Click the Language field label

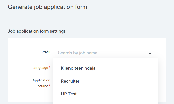point(40,68)
